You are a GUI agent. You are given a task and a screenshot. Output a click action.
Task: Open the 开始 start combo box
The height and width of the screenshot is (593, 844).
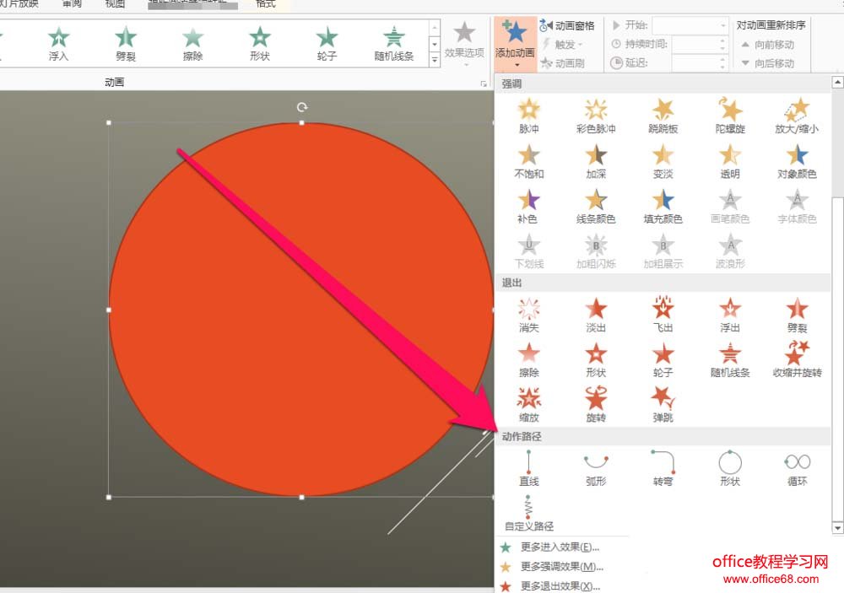tap(690, 25)
